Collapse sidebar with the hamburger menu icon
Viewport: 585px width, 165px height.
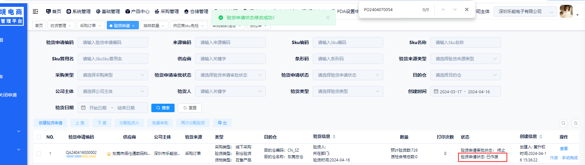35,11
